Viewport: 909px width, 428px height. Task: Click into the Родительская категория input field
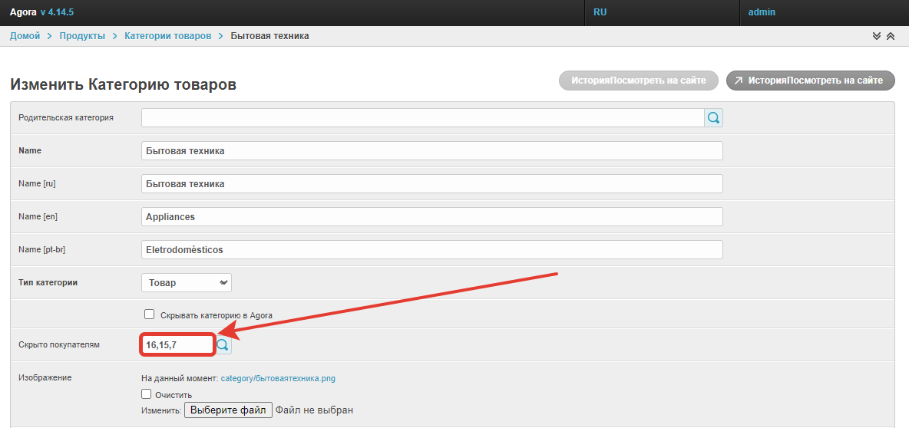(x=422, y=118)
